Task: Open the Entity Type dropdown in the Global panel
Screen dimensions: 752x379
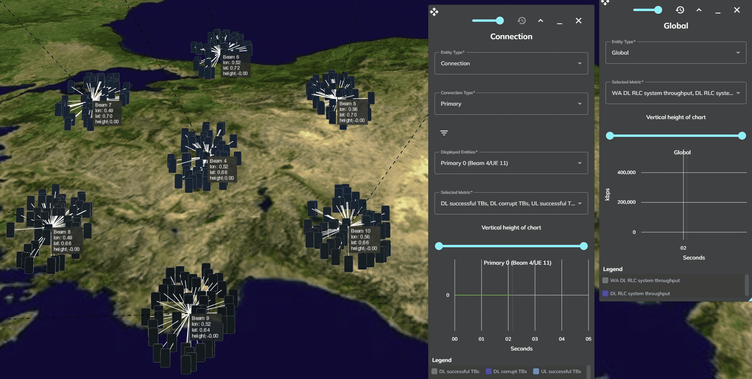Action: click(x=675, y=52)
